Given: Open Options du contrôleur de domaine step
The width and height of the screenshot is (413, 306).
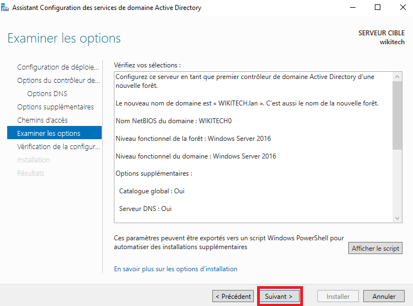Looking at the screenshot, I should click(x=59, y=81).
